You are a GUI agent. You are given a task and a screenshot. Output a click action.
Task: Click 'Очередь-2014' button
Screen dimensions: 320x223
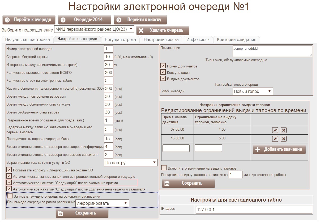click(x=85, y=20)
